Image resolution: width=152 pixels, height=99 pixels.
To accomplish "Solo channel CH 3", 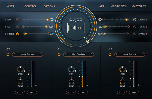I will (120, 93).
